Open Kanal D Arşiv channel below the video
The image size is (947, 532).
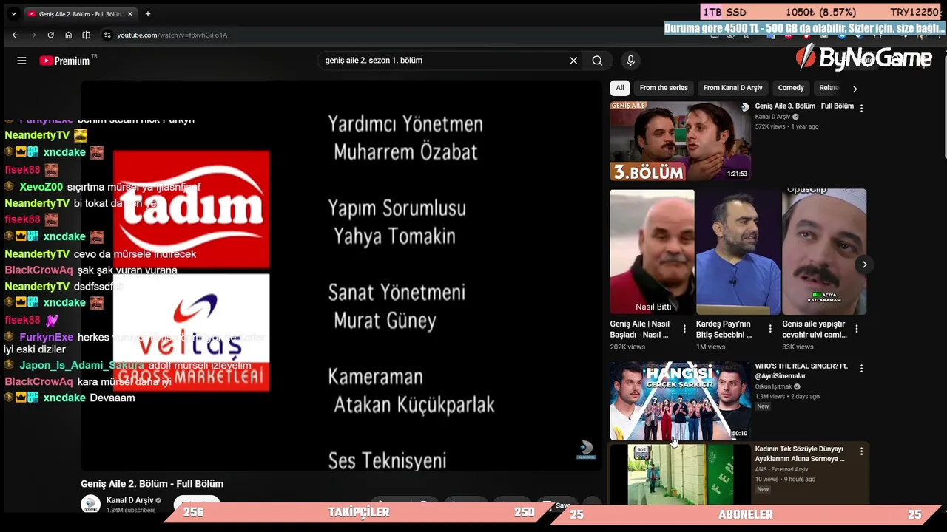130,500
